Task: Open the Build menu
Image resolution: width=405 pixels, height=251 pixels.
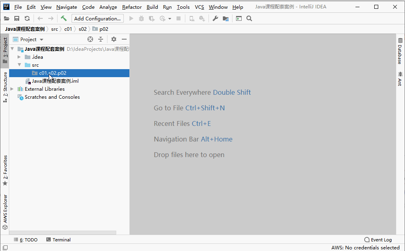Action: click(152, 7)
